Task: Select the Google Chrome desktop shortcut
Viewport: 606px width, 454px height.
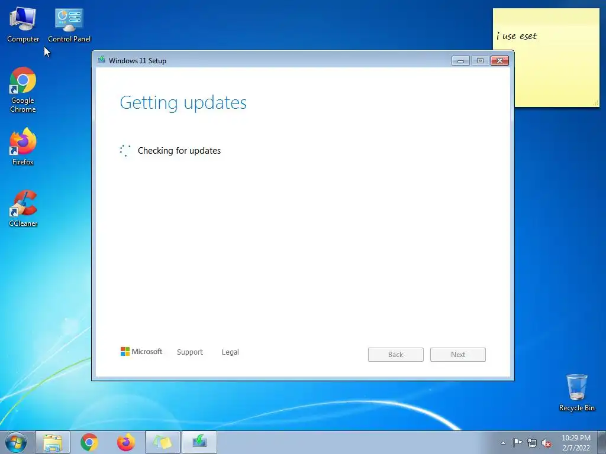Action: 23,90
